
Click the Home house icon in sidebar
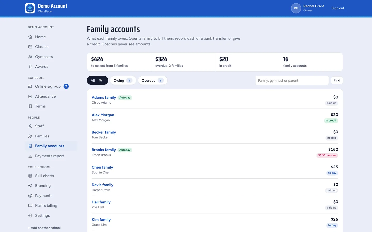(30, 37)
